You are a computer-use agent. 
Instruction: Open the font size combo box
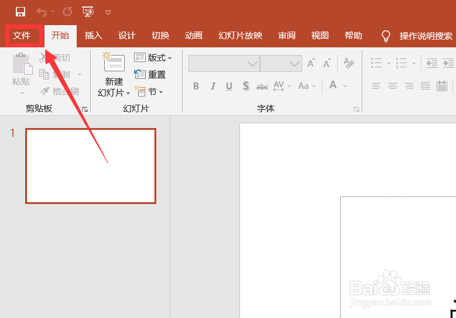point(280,63)
